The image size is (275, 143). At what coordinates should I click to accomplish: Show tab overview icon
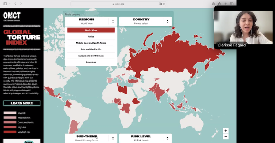pyautogui.click(x=232, y=4)
